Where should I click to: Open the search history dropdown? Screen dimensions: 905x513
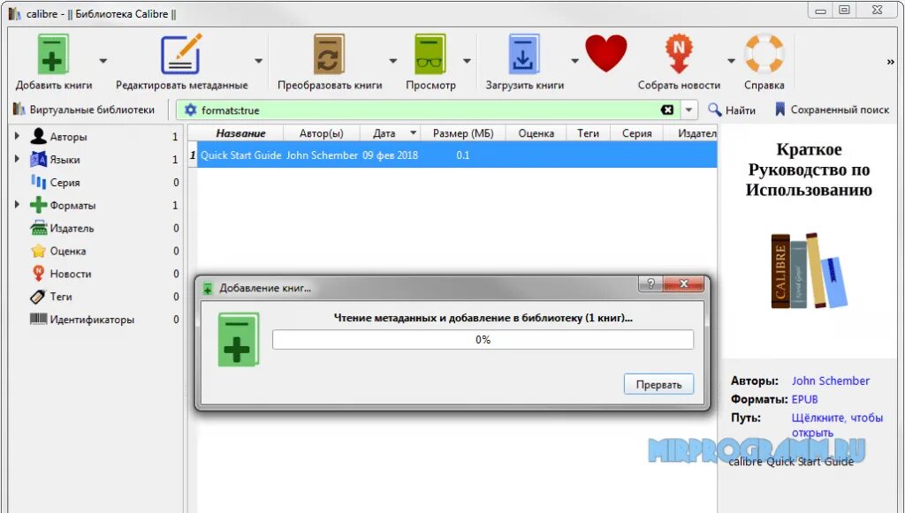(x=688, y=109)
